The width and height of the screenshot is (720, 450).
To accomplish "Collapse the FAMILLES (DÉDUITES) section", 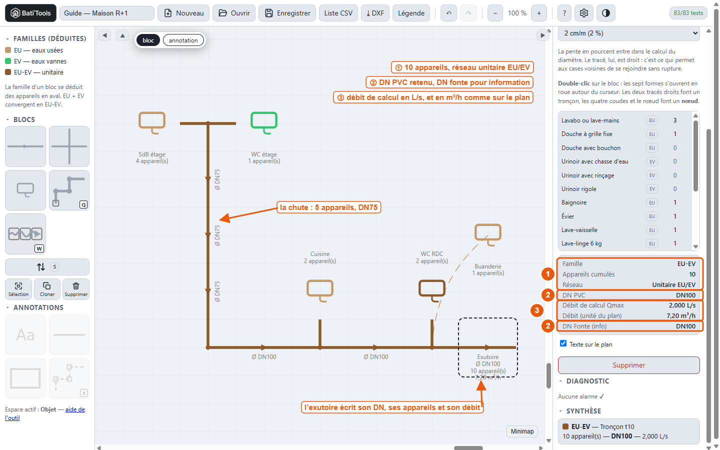I will pos(46,38).
